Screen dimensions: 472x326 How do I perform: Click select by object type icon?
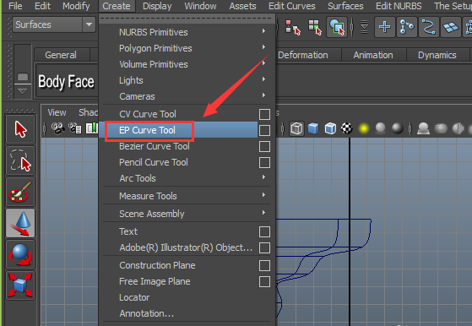315,27
